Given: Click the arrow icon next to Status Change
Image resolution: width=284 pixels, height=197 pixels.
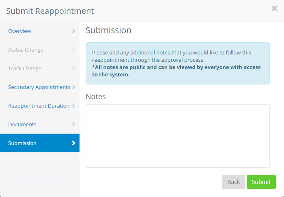Looking at the screenshot, I should click(73, 50).
